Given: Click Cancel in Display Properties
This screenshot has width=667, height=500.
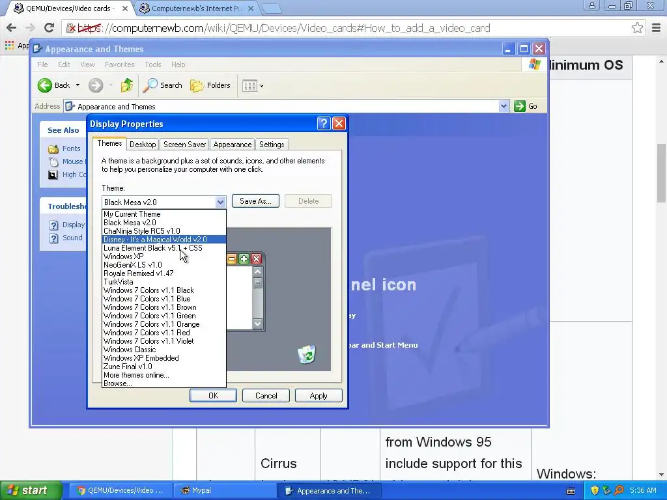Looking at the screenshot, I should (266, 396).
